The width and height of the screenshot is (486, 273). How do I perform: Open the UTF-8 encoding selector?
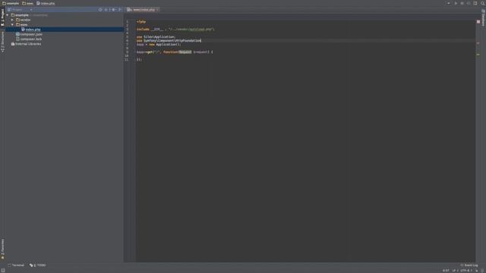[x=466, y=271]
